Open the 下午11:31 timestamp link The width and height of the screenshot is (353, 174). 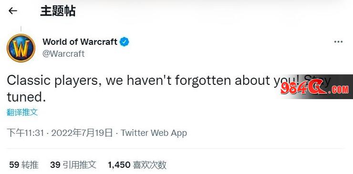25,133
